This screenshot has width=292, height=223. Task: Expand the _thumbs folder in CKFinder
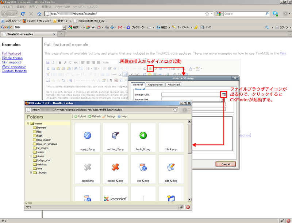pyautogui.click(x=31, y=172)
